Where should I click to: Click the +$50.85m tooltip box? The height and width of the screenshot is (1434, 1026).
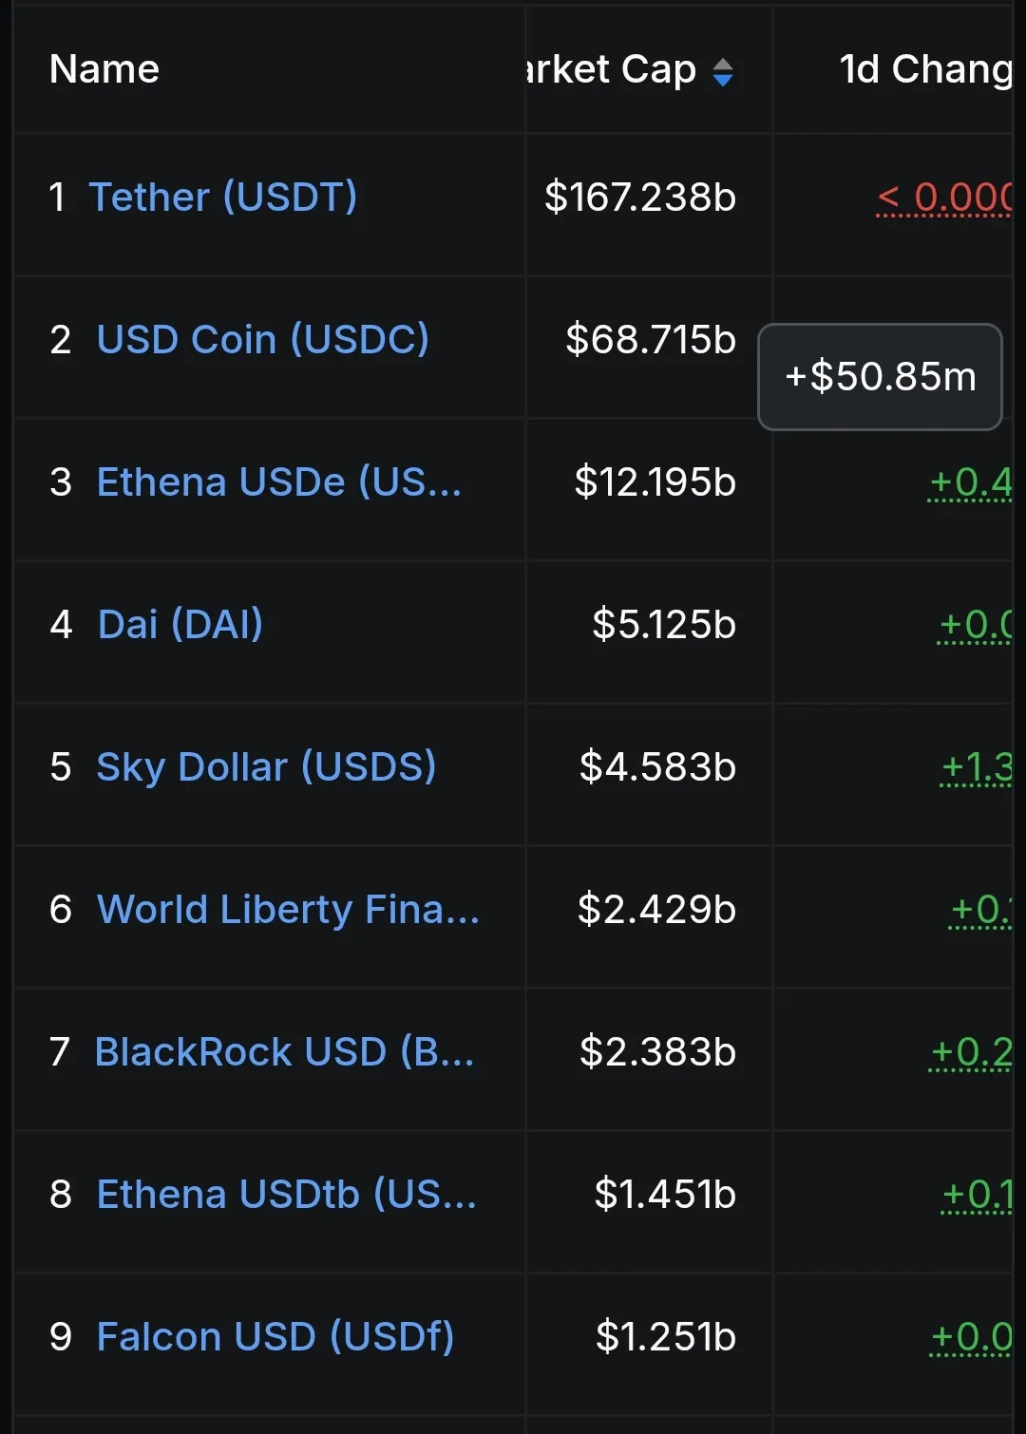(x=880, y=377)
